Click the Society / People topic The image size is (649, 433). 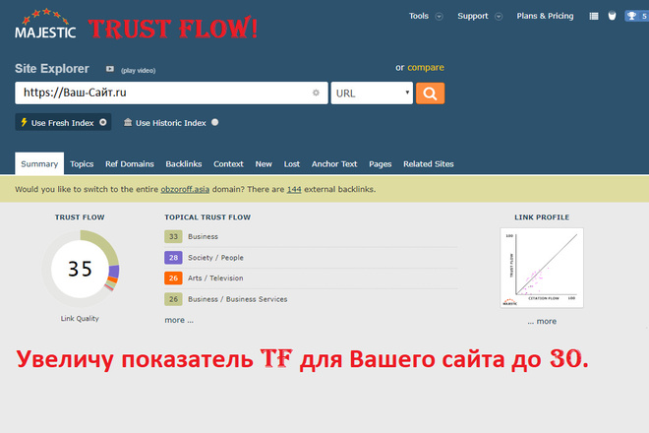point(215,258)
